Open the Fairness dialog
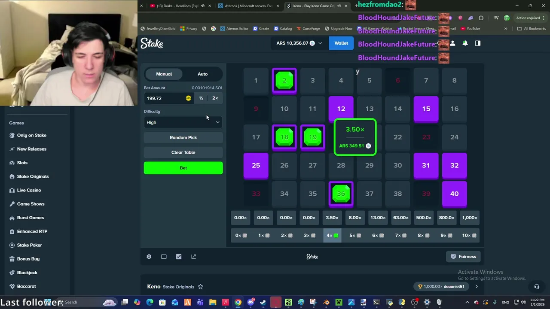Image resolution: width=550 pixels, height=309 pixels. (x=463, y=257)
